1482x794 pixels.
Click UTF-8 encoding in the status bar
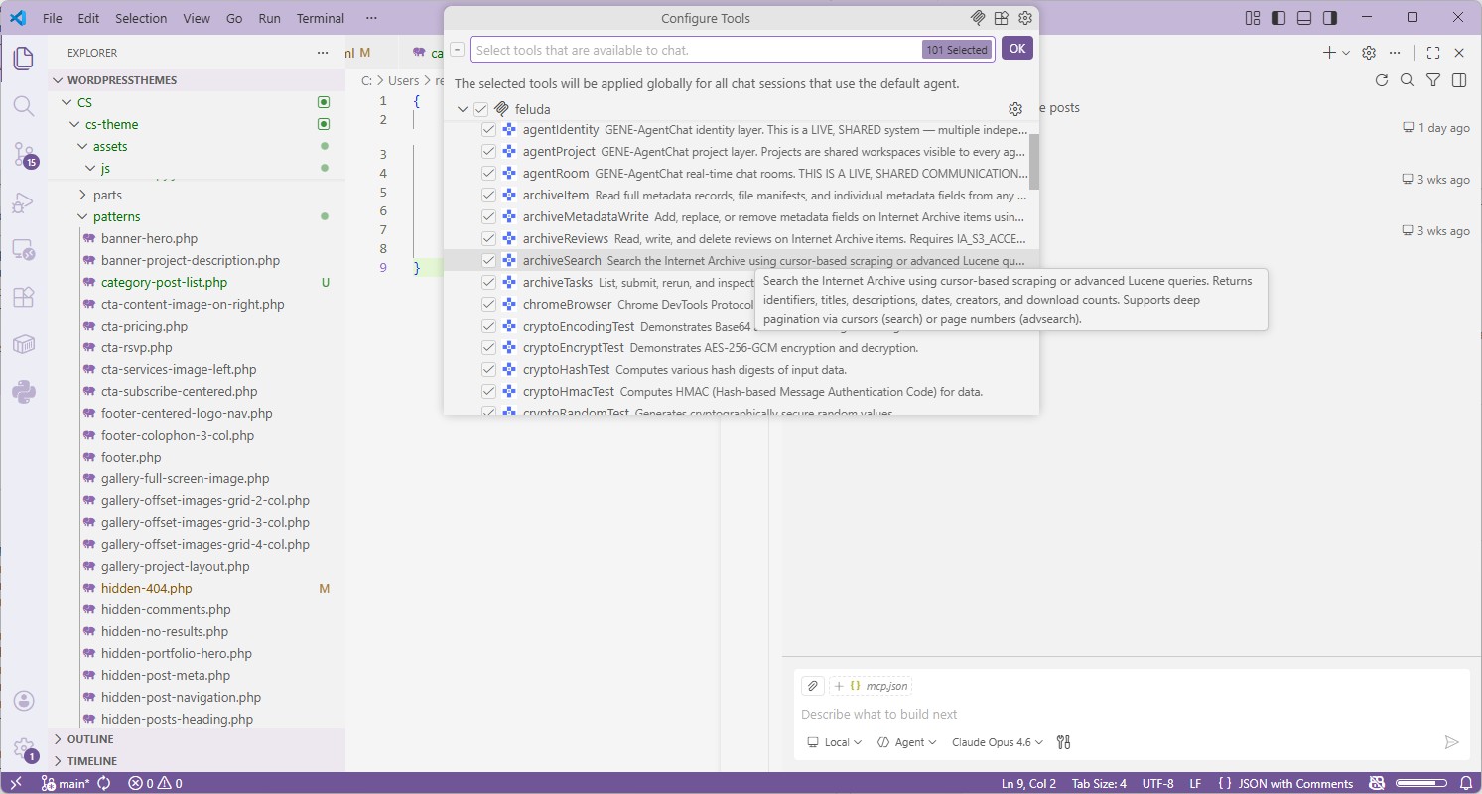(1157, 783)
